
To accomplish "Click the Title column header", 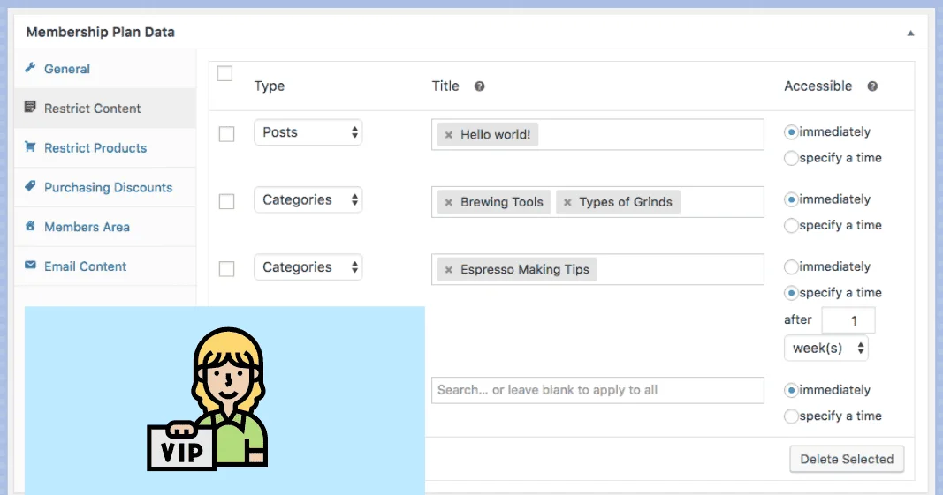I will (x=445, y=86).
